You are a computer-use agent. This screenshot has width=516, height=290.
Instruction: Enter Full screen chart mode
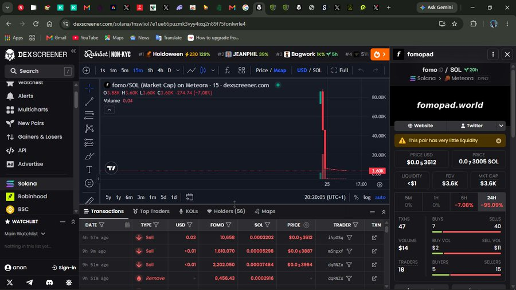339,70
